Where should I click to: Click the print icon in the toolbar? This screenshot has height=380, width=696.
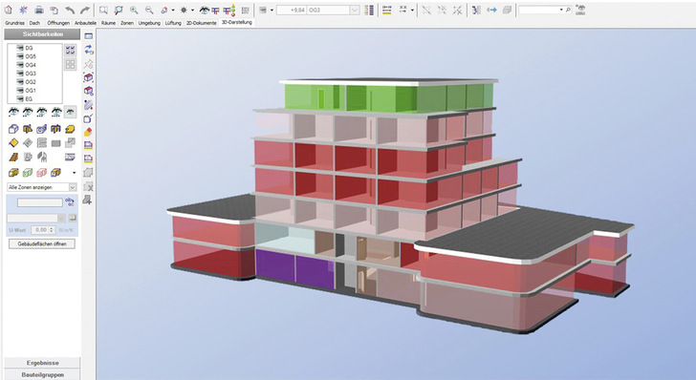(39, 10)
